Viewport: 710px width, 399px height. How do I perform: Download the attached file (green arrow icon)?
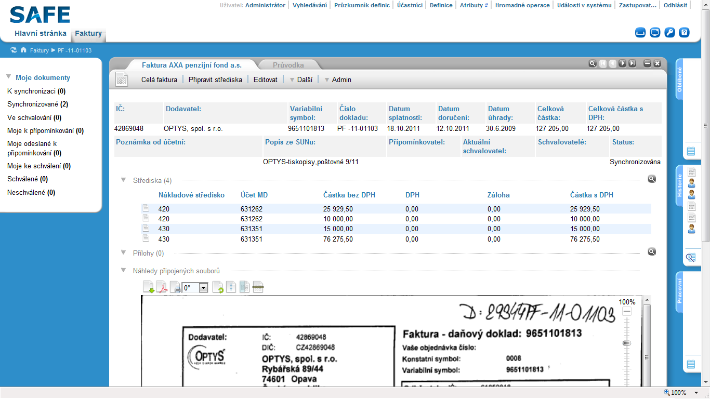149,287
